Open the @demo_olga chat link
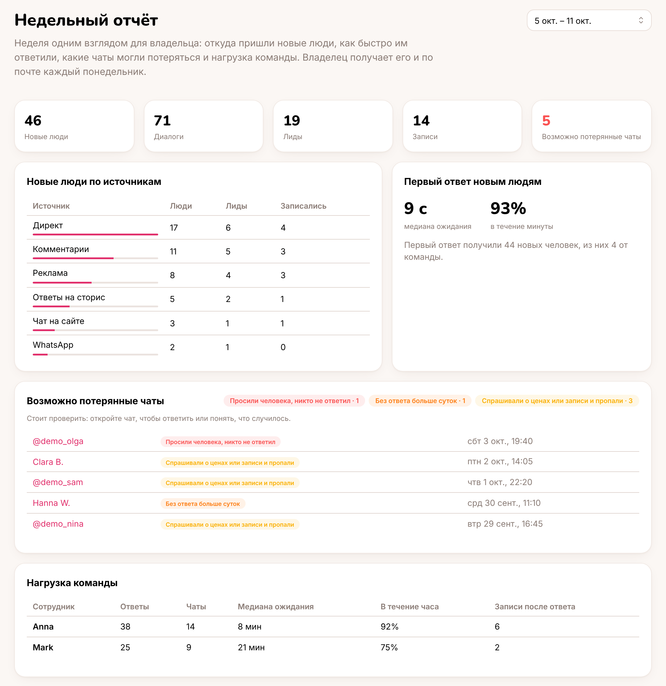 point(58,441)
